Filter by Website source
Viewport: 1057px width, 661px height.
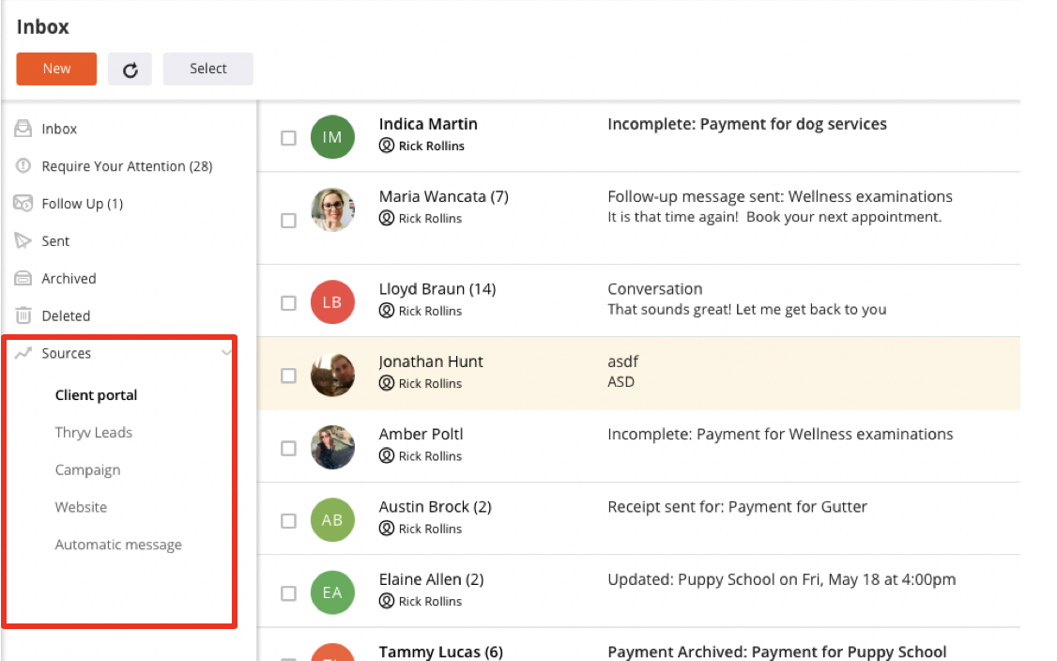(x=81, y=507)
